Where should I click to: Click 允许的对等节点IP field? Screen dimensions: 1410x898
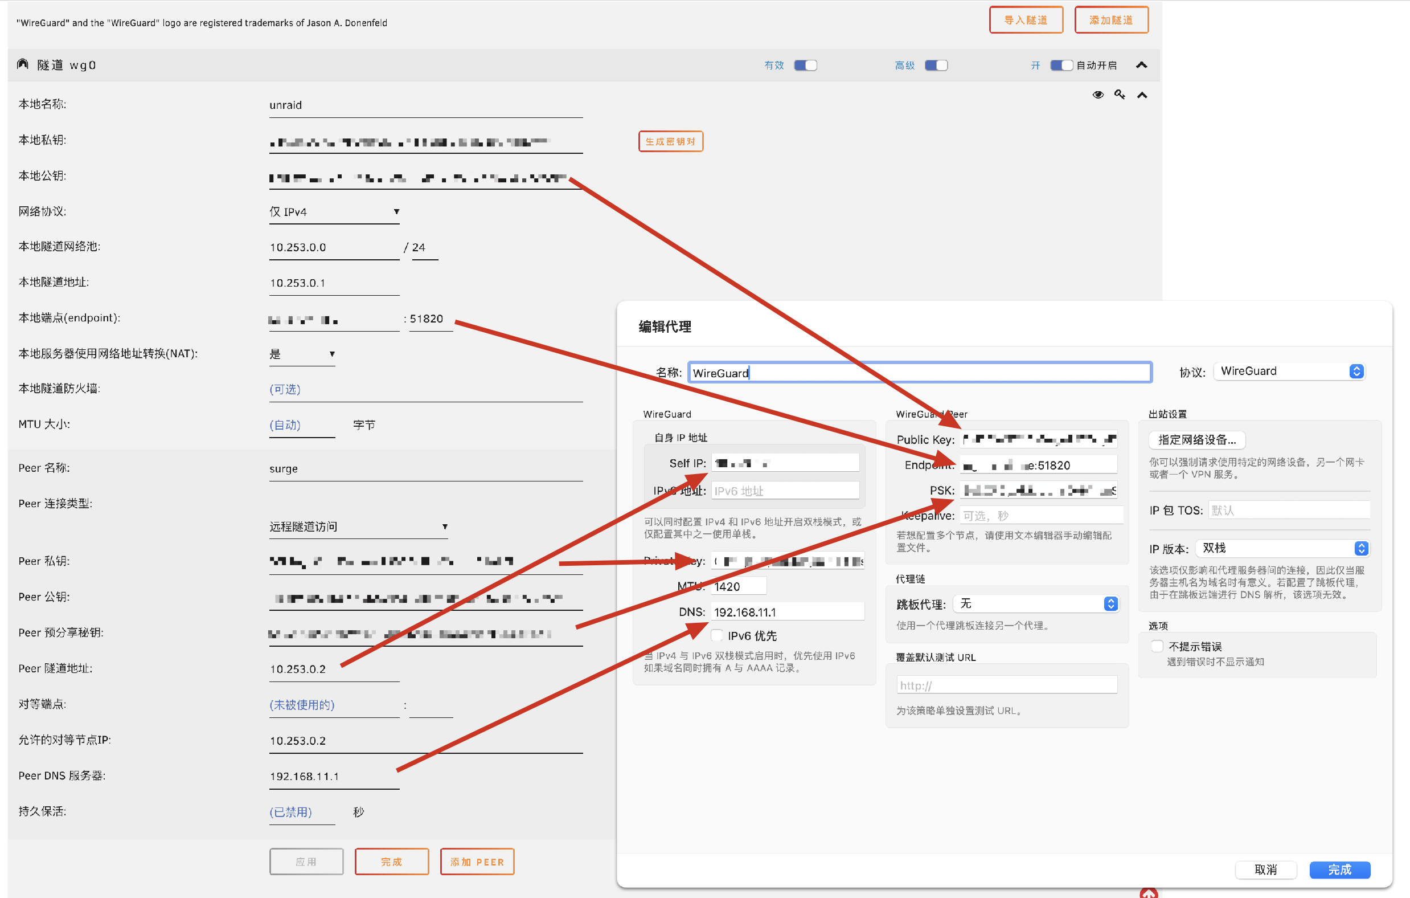(426, 740)
